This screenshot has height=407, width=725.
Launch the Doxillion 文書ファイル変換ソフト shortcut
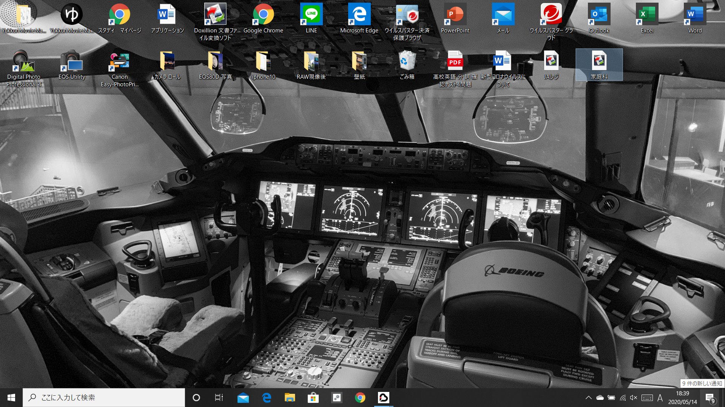point(215,22)
